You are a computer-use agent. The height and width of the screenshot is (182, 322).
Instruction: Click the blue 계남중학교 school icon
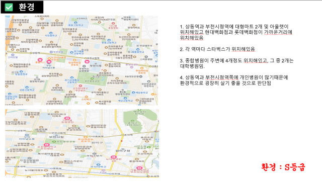coord(133,93)
